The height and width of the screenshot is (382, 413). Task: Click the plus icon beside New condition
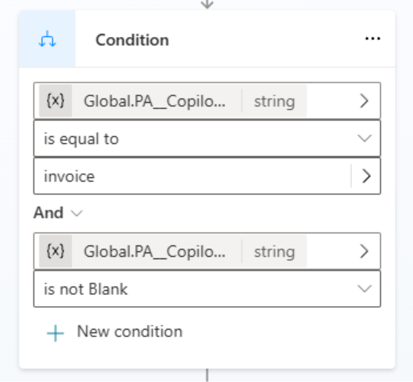coord(55,333)
